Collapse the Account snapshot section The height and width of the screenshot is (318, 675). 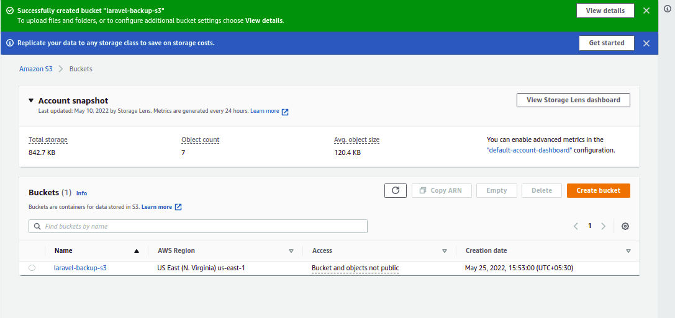point(31,100)
